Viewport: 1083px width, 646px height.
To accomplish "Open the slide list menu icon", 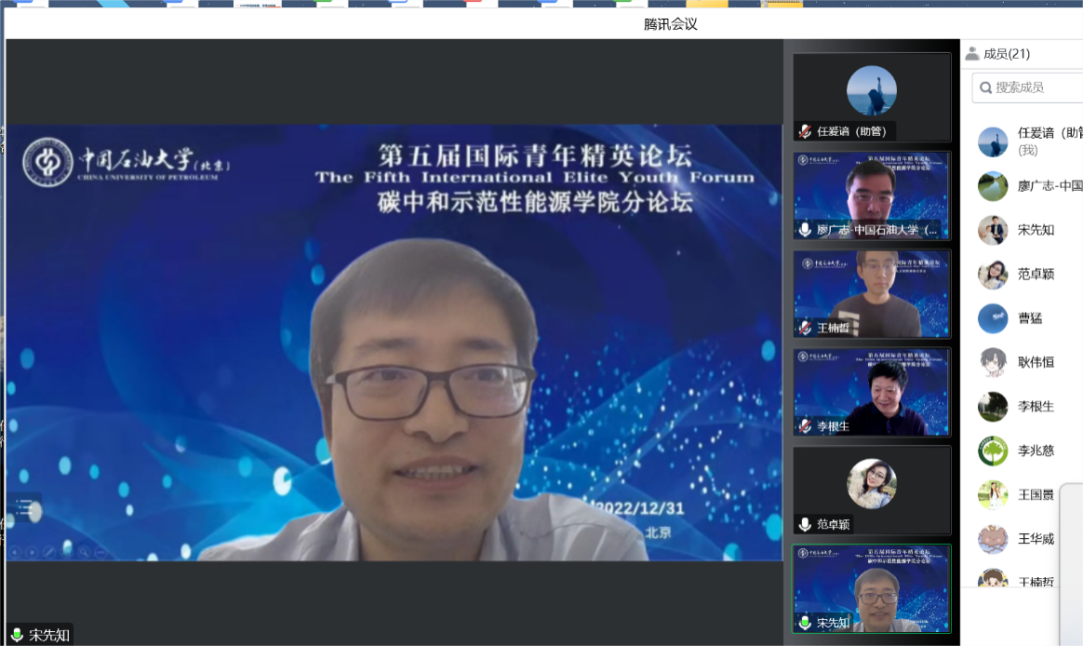I will click(25, 508).
